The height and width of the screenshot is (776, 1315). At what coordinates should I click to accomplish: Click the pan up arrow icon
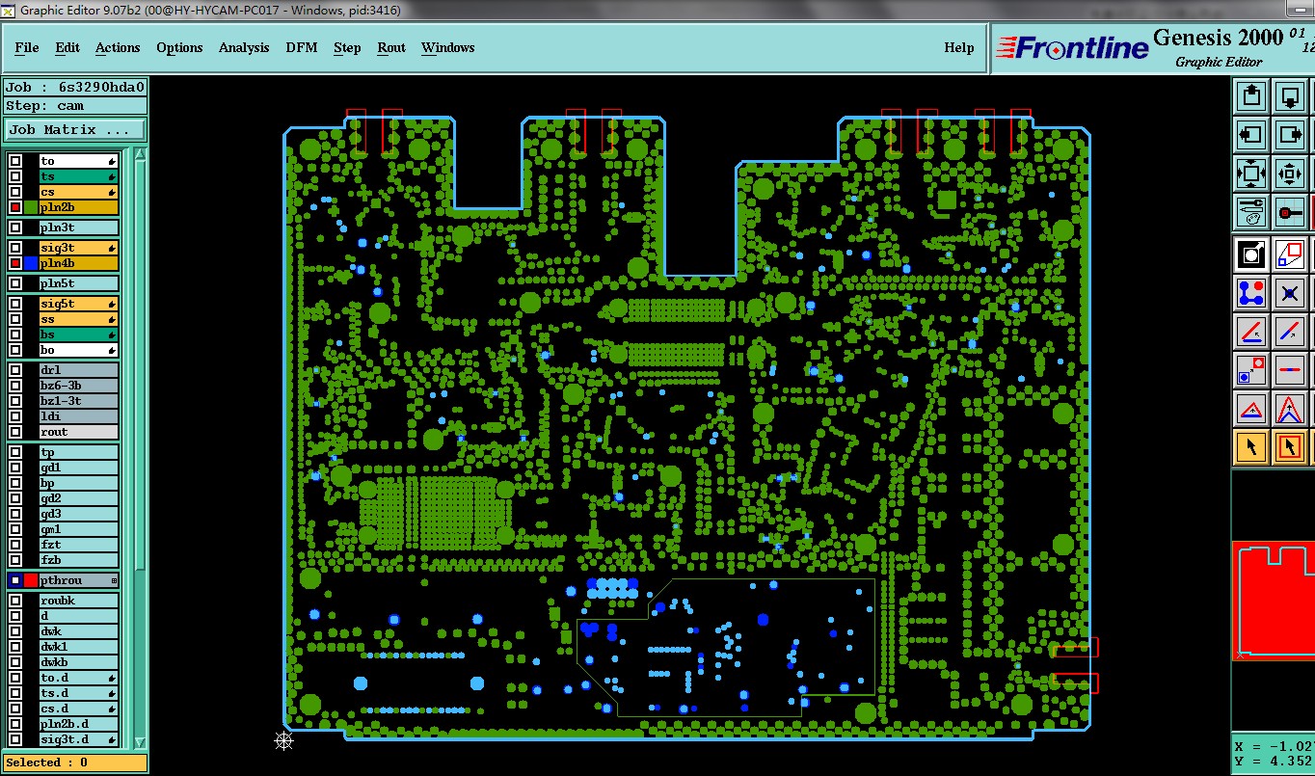[x=1251, y=95]
